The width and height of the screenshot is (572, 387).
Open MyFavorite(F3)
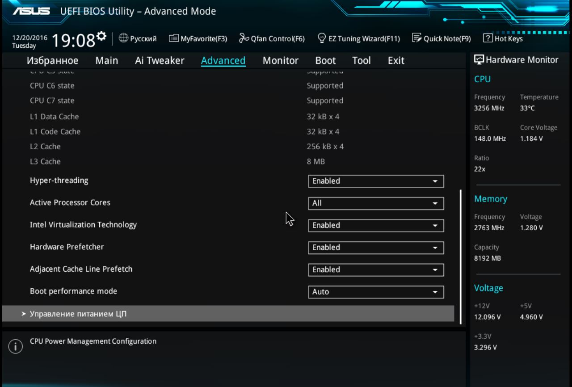198,38
